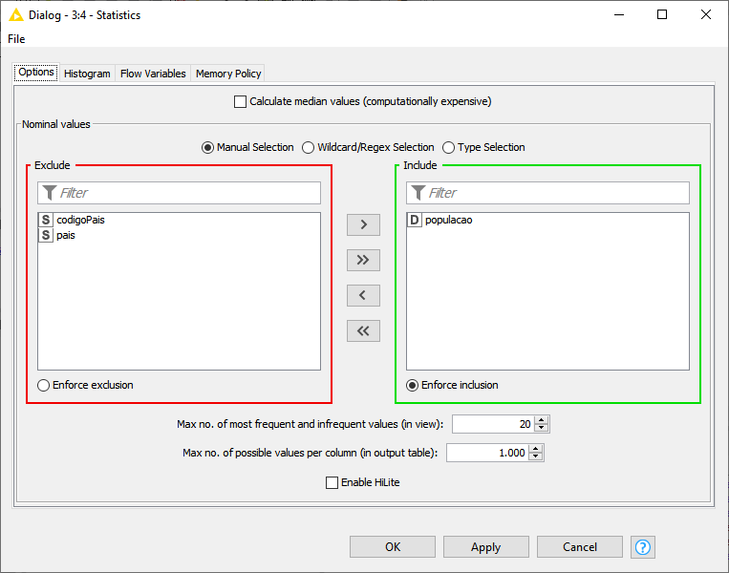Switch to the Flow Variables tab
The width and height of the screenshot is (729, 573).
pos(153,74)
